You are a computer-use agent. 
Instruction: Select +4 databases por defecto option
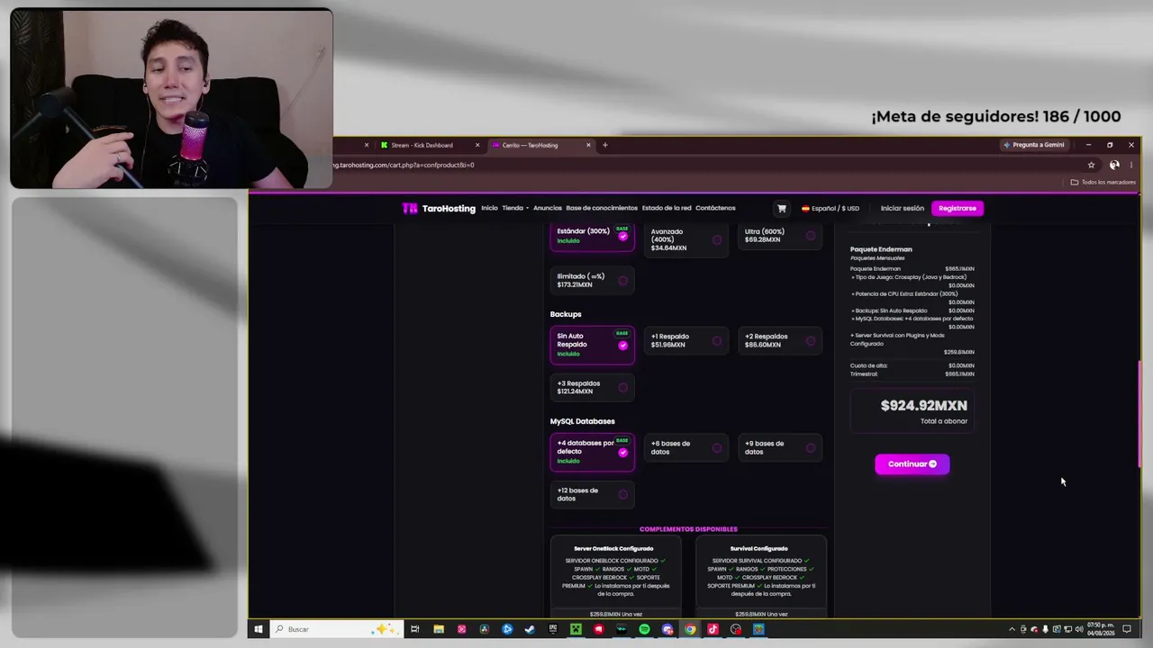click(592, 452)
